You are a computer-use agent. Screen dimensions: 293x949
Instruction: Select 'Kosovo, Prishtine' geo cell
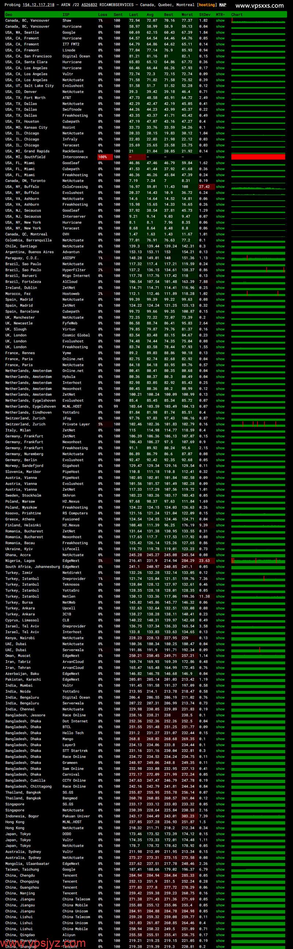23,513
